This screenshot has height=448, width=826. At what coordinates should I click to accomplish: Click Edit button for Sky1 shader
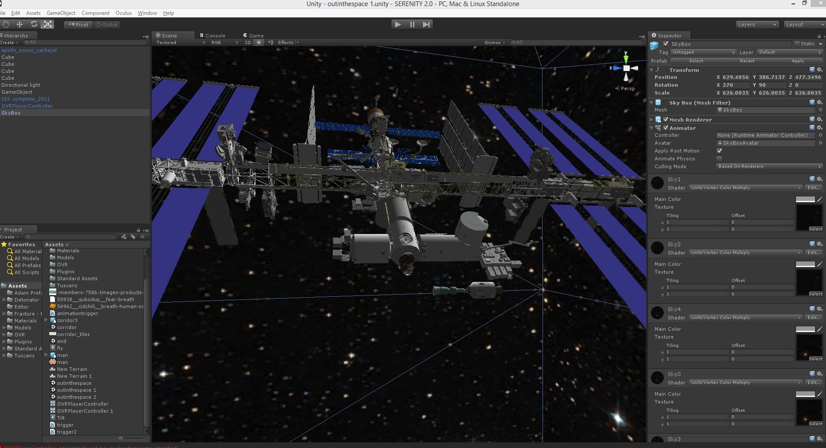pyautogui.click(x=813, y=188)
